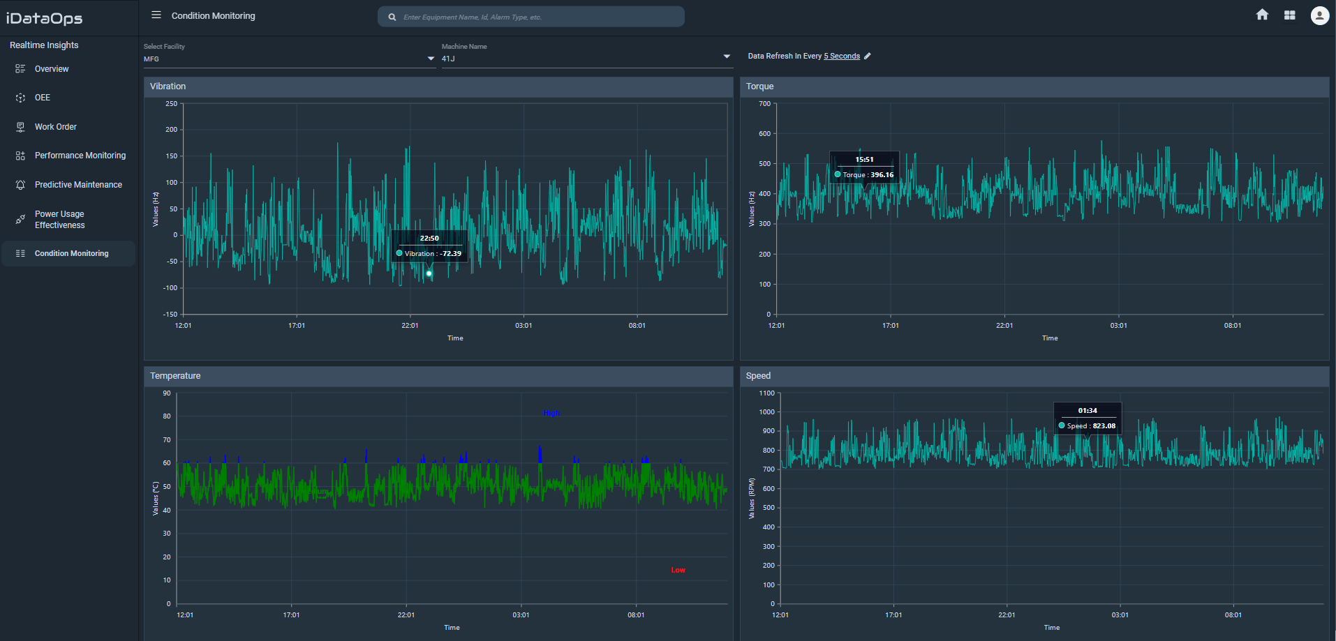Click the Overview sidebar icon
The height and width of the screenshot is (641, 1336).
point(20,69)
